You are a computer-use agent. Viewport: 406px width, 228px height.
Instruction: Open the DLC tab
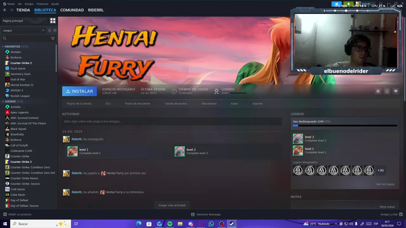[x=108, y=104]
